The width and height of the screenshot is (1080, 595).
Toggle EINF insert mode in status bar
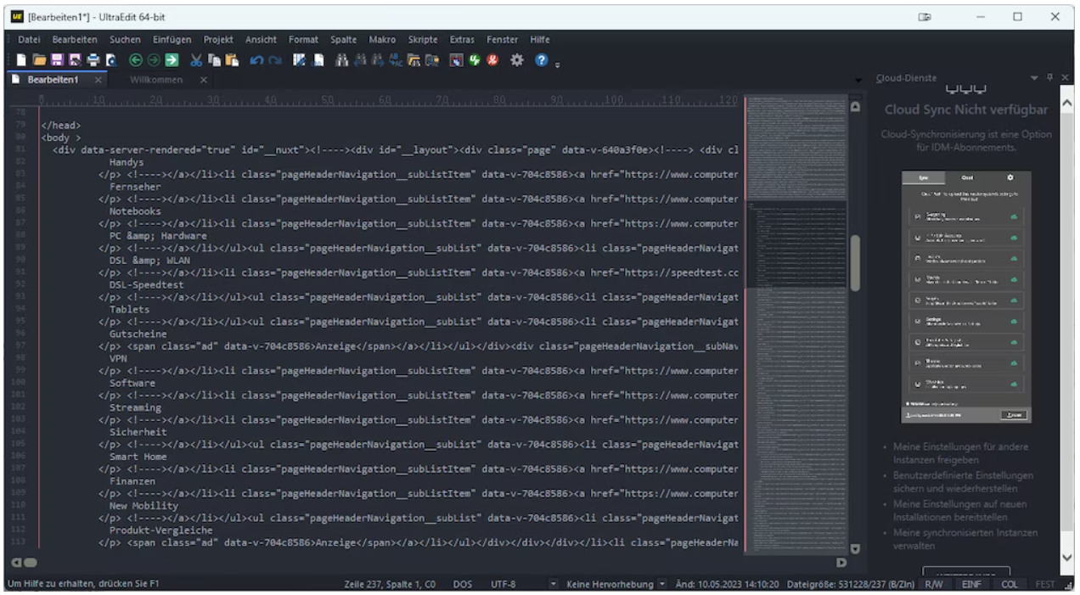pyautogui.click(x=972, y=584)
